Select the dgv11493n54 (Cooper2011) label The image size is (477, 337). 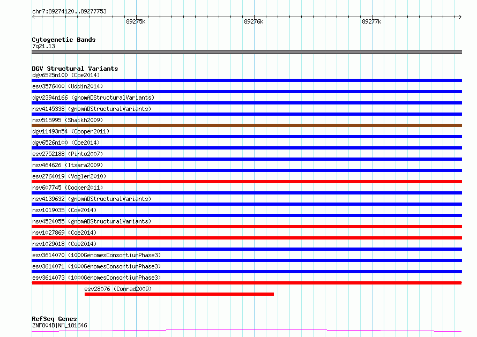click(71, 131)
